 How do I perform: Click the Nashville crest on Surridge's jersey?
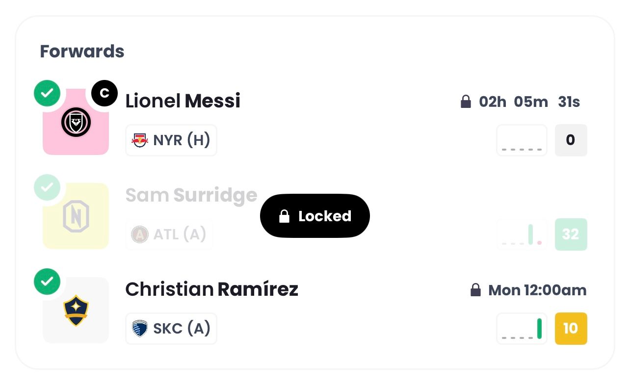(x=76, y=216)
